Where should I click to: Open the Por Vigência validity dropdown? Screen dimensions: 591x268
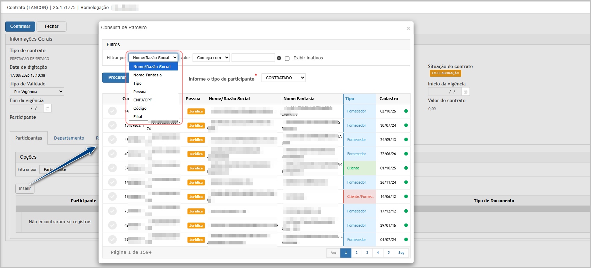[x=37, y=92]
